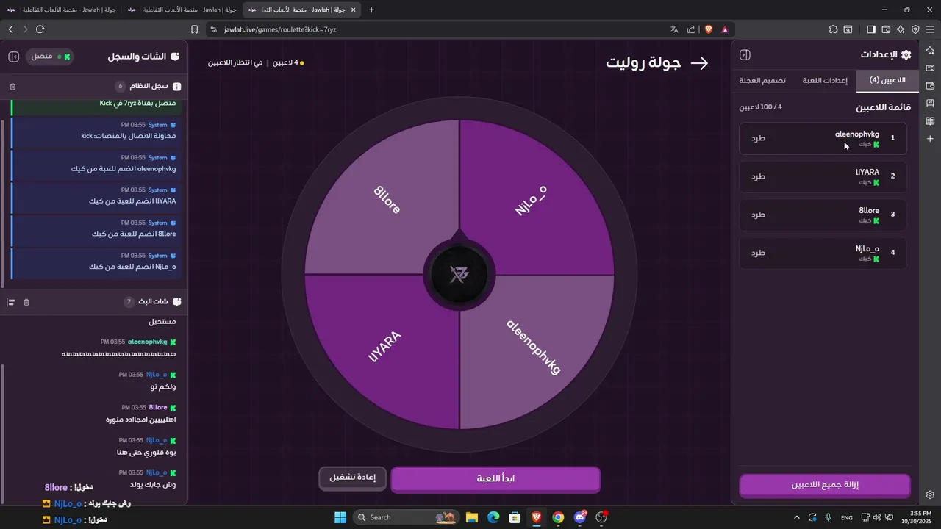Kick player aleenophvkg
The height and width of the screenshot is (529, 941).
[758, 138]
